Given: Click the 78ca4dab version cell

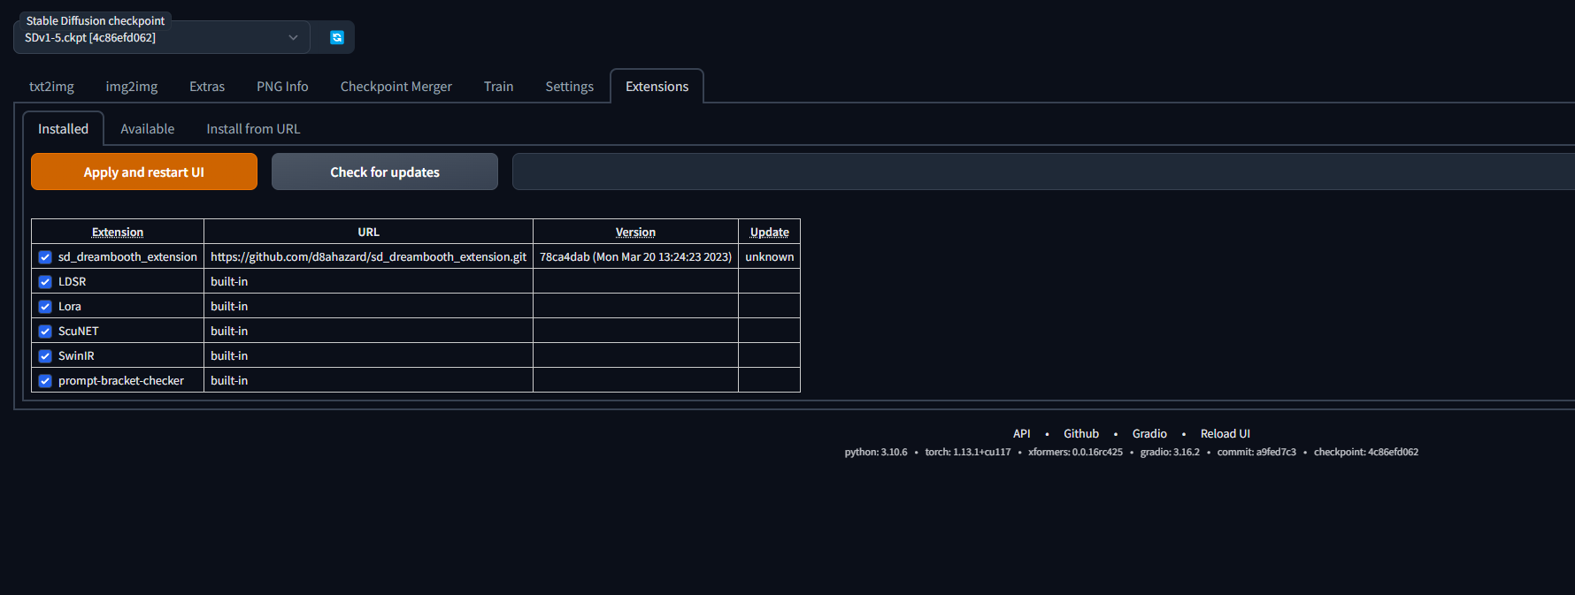Looking at the screenshot, I should coord(635,257).
